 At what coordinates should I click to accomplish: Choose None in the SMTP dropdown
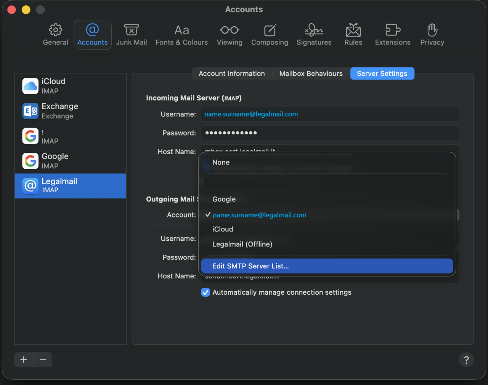221,163
